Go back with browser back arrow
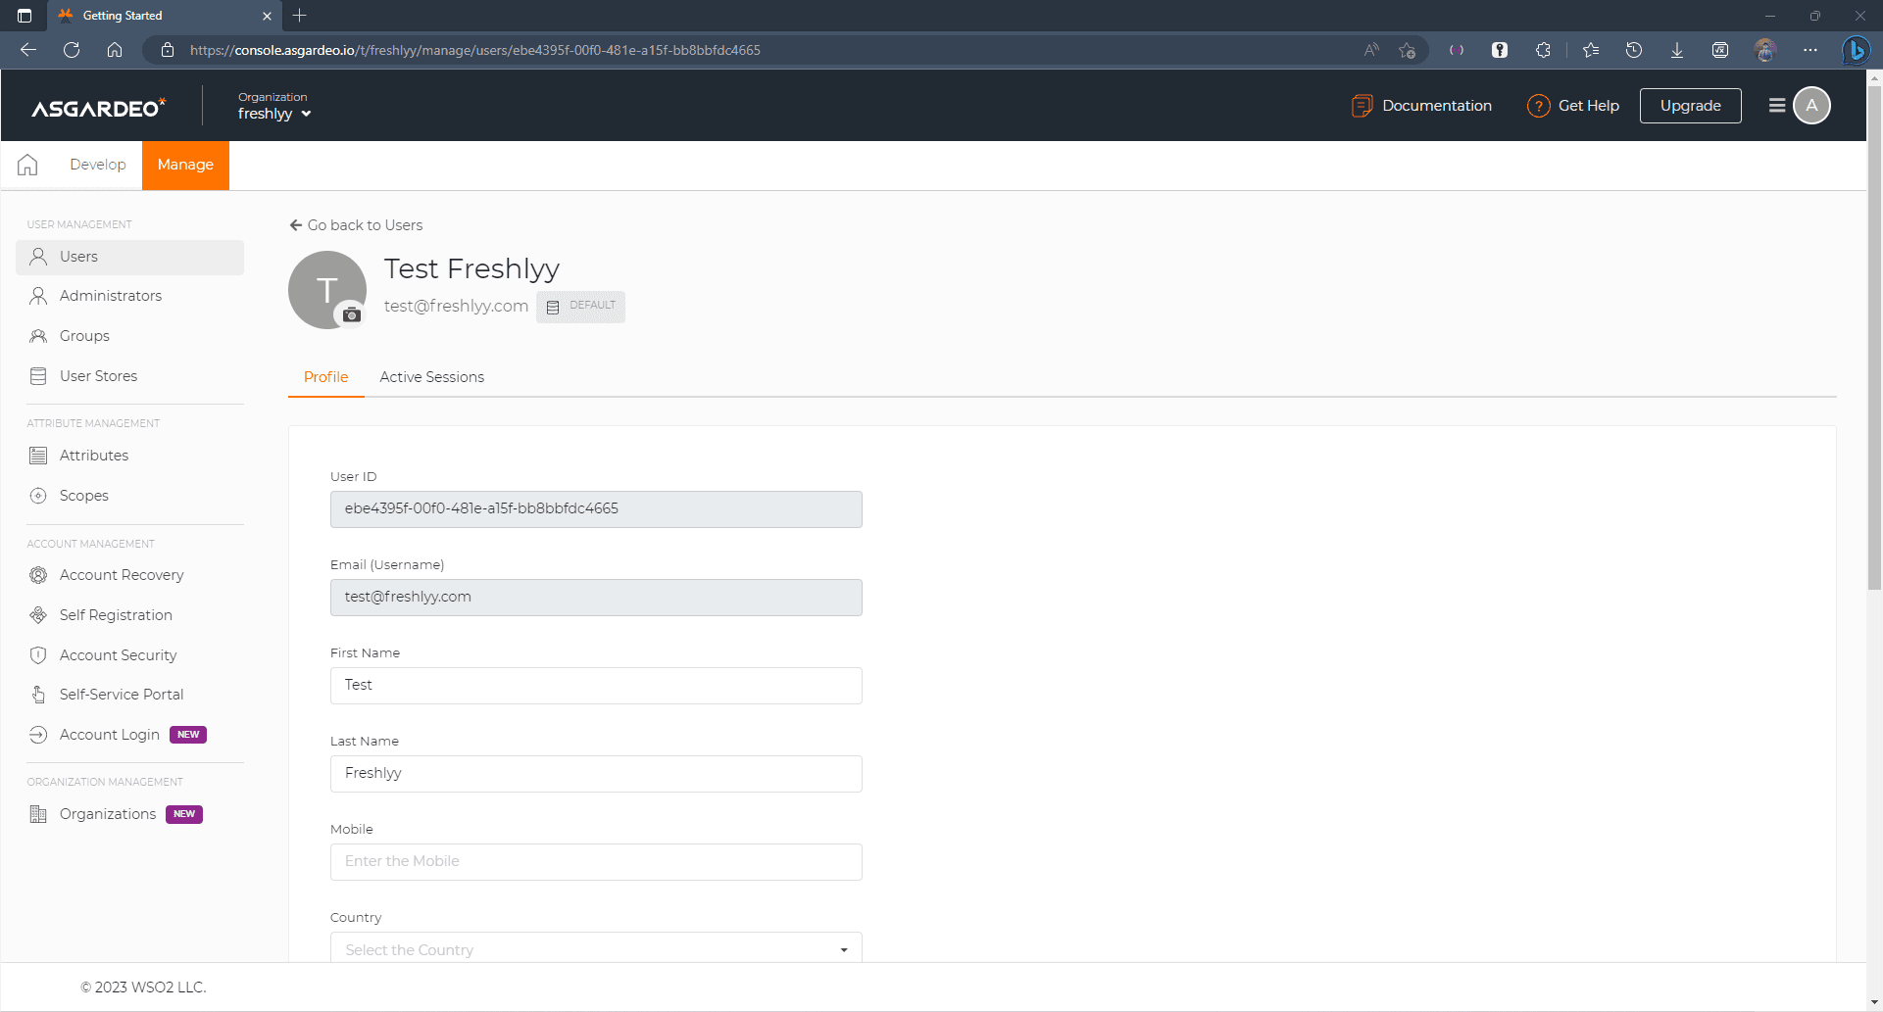 (x=28, y=50)
